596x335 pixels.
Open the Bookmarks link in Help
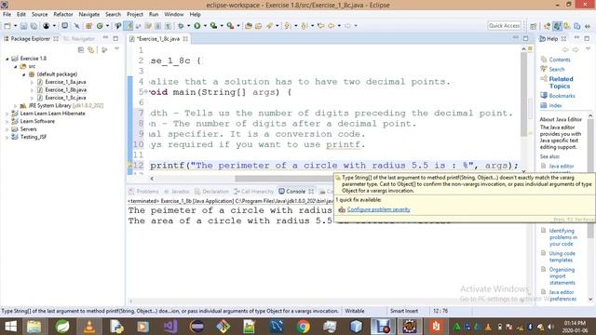point(562,96)
